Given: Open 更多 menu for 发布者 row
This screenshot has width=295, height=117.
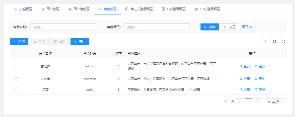Looking at the screenshot, I should [260, 79].
